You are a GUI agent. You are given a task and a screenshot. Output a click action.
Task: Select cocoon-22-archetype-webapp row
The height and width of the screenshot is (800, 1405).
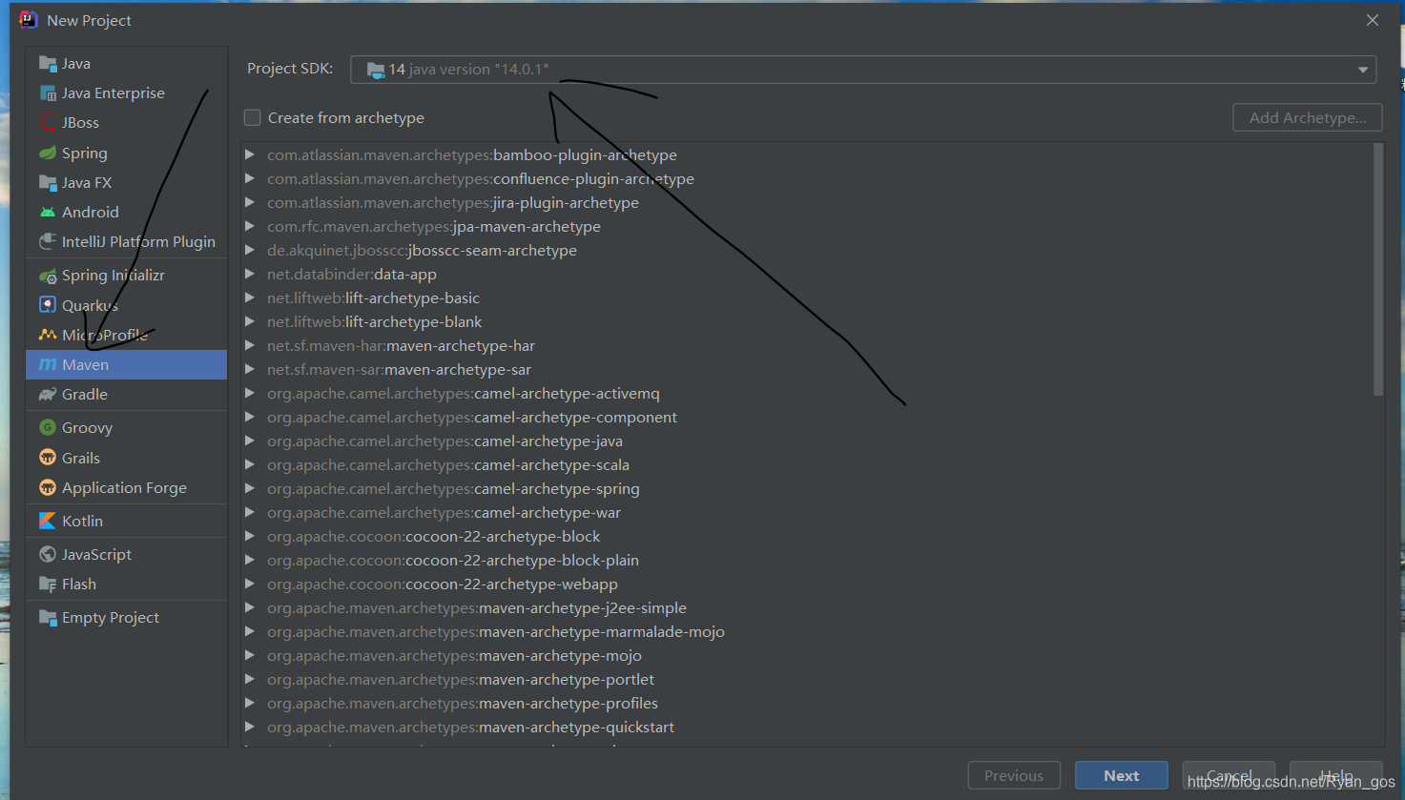click(x=807, y=584)
